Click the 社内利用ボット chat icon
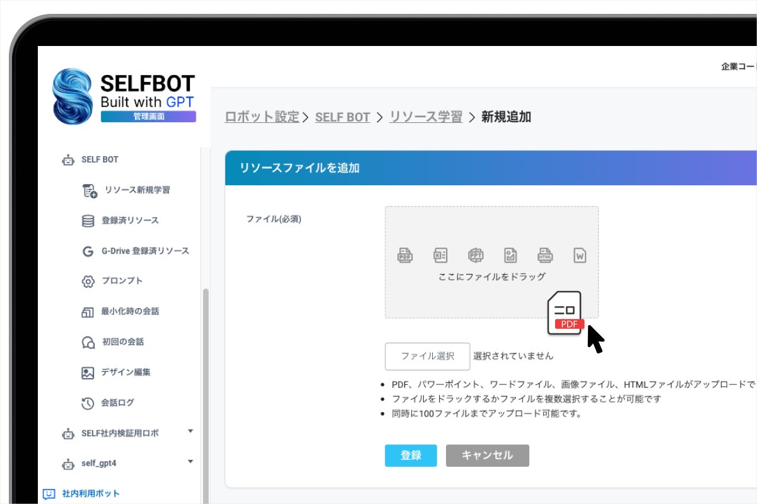The width and height of the screenshot is (757, 504). [49, 494]
